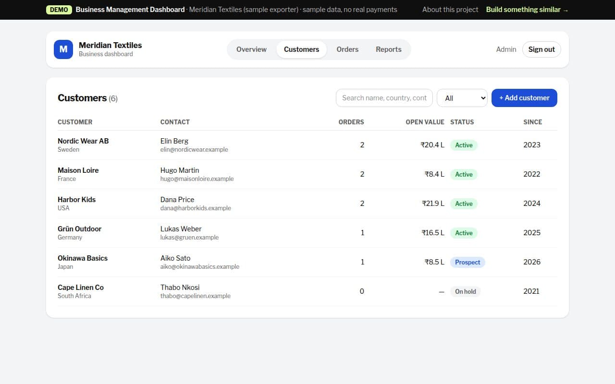Click the CONTACT column header

[x=175, y=122]
